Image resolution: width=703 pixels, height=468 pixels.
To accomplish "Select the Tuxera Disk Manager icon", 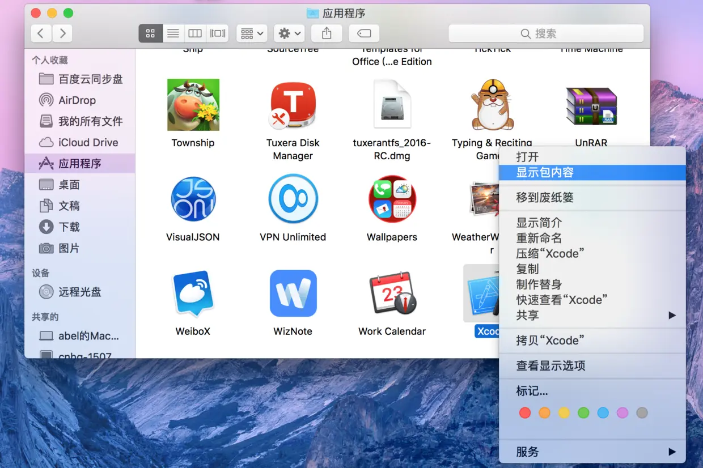I will (x=293, y=105).
